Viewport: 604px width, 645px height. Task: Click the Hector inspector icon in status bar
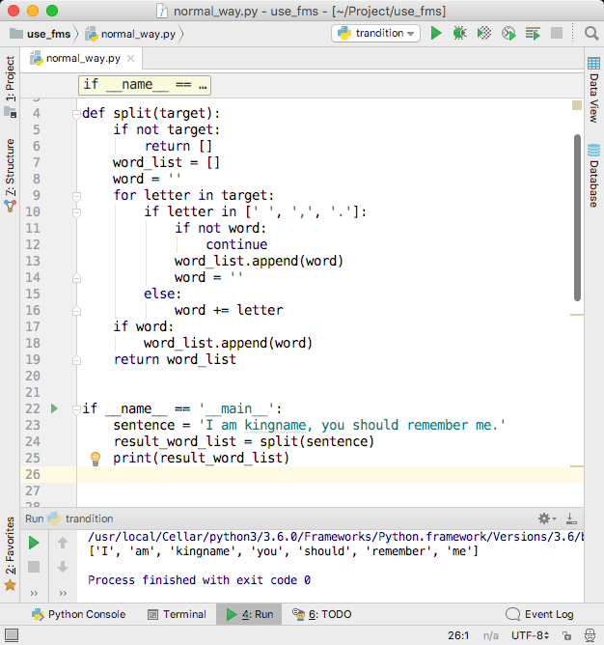[590, 636]
